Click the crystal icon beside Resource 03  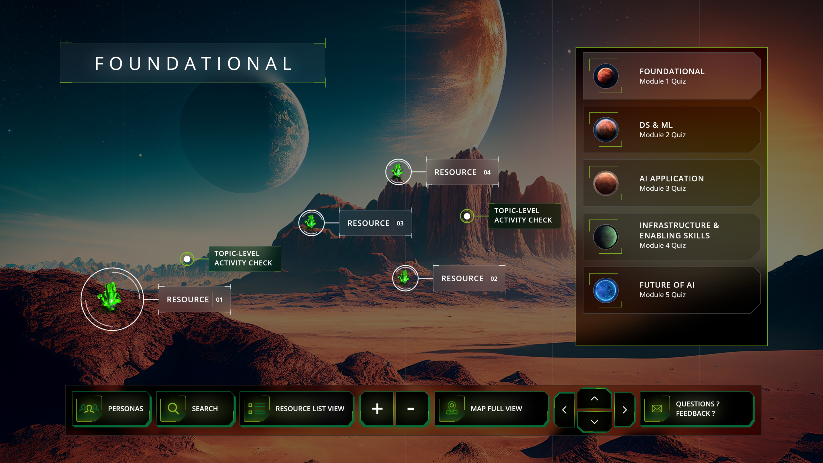pos(311,222)
